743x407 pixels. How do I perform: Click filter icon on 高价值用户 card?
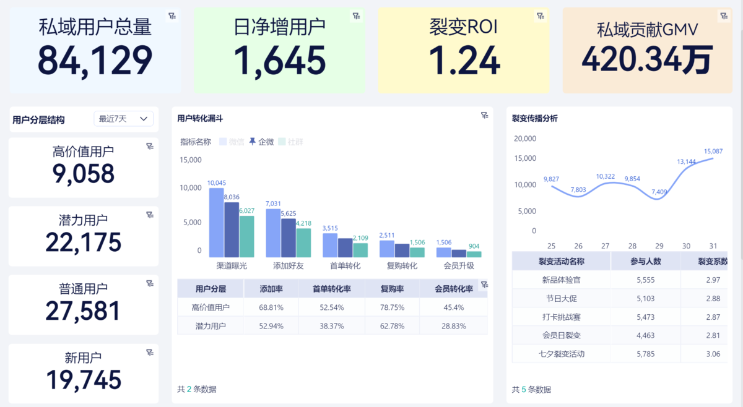(x=149, y=146)
